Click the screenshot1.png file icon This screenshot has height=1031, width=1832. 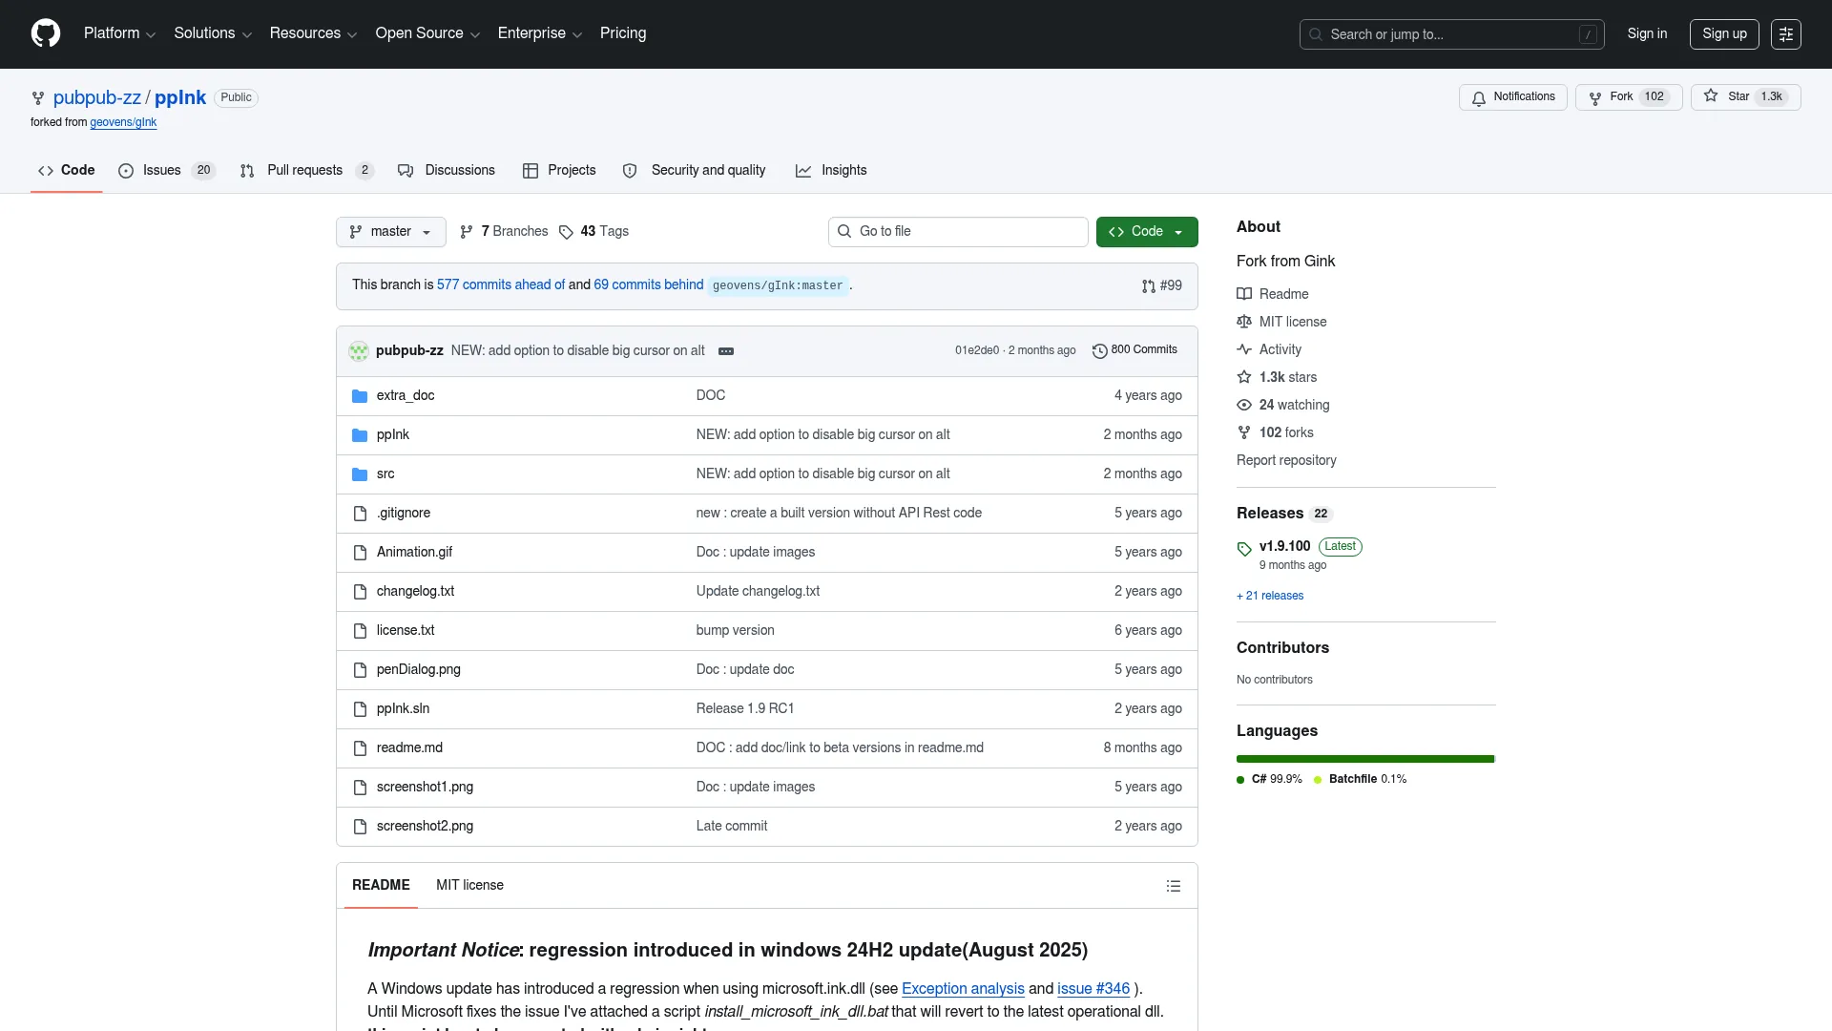[x=360, y=788]
